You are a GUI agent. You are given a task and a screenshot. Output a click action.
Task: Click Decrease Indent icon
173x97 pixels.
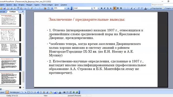(x=139, y=8)
